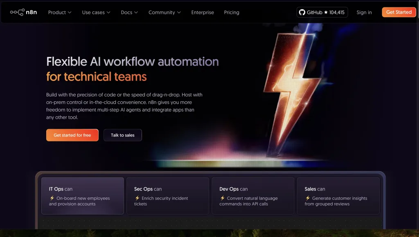Viewport: 419px width, 237px height.
Task: Click text 'On-board new employees and provision accounts'
Action: (x=80, y=201)
